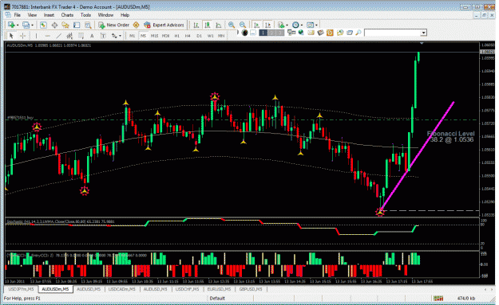499x305 pixels.
Task: Select the text 'A' drawing tool
Action: coord(92,36)
